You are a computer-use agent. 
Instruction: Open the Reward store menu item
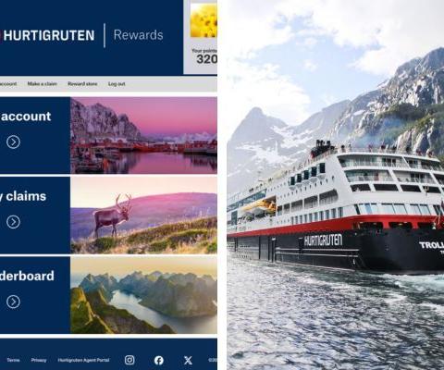pyautogui.click(x=82, y=84)
